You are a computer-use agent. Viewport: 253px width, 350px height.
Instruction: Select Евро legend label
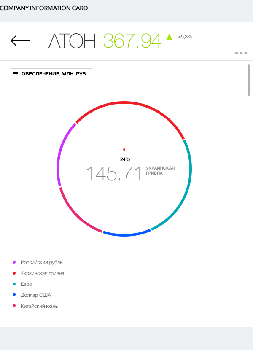[26, 284]
